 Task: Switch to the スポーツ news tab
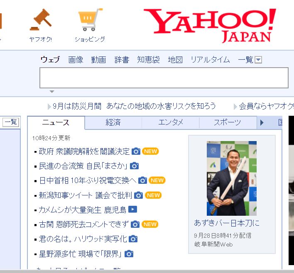click(228, 122)
